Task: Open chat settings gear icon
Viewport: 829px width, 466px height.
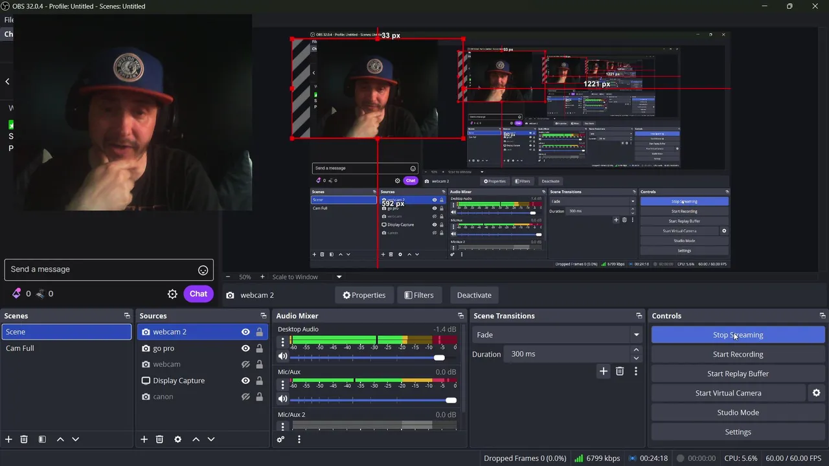Action: coord(172,294)
